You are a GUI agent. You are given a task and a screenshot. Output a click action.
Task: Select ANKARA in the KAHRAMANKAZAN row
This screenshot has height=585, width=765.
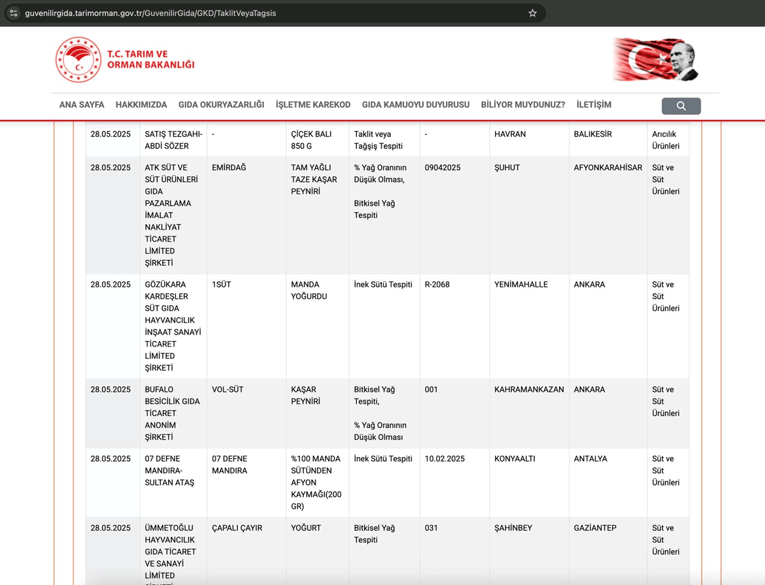(x=608, y=414)
